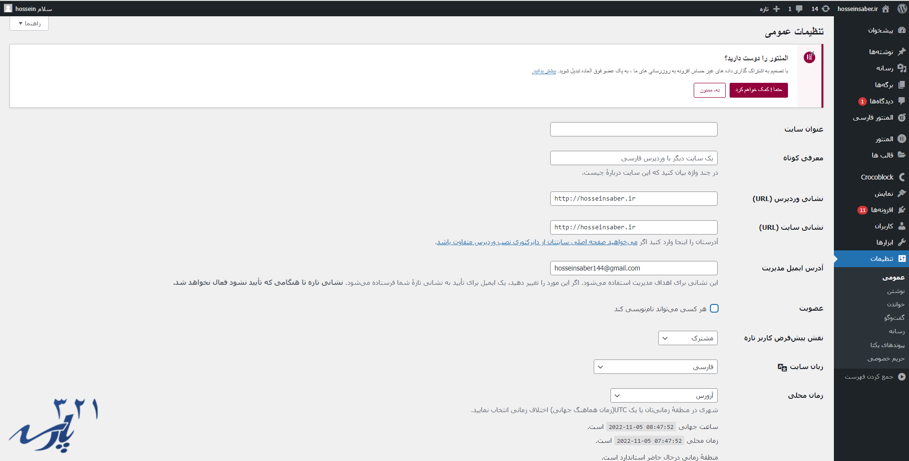This screenshot has width=909, height=461.
Task: Open the Dashboard (پیشخوان) icon
Action: 902,30
